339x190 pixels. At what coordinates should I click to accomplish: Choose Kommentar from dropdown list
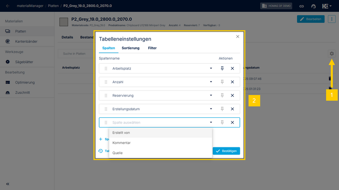(x=161, y=143)
